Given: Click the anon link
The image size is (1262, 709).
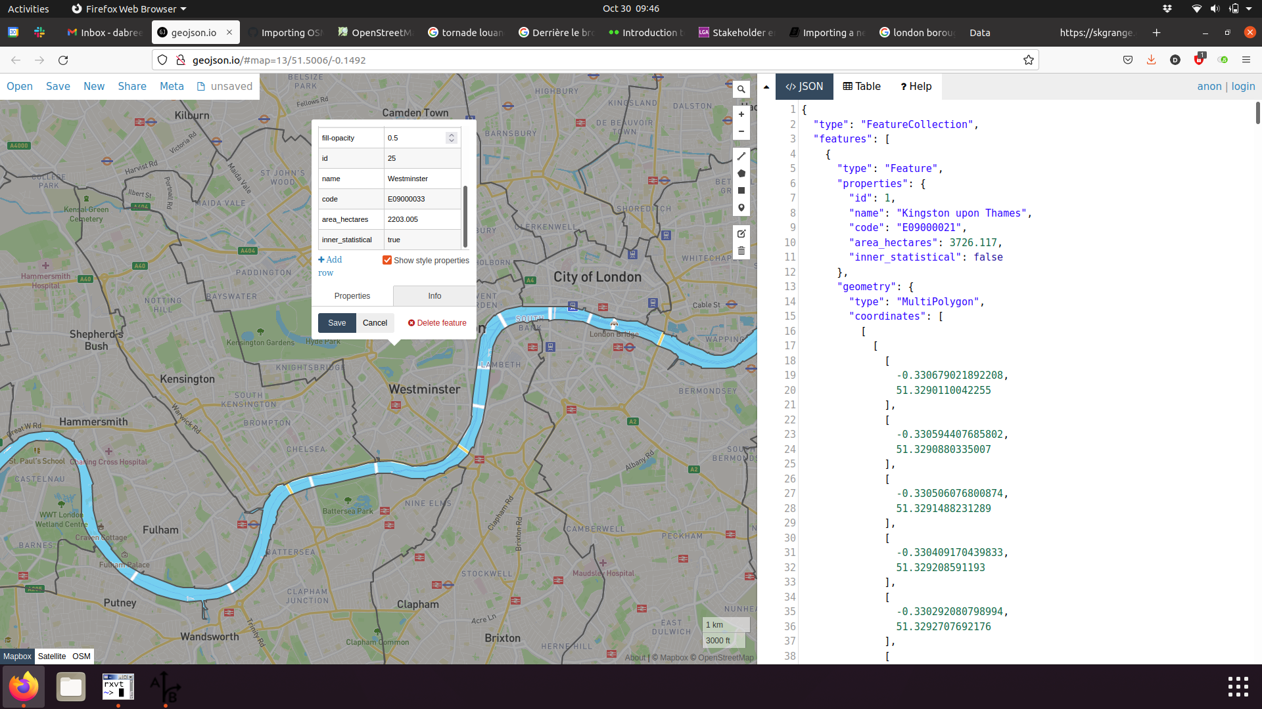Looking at the screenshot, I should pos(1209,86).
